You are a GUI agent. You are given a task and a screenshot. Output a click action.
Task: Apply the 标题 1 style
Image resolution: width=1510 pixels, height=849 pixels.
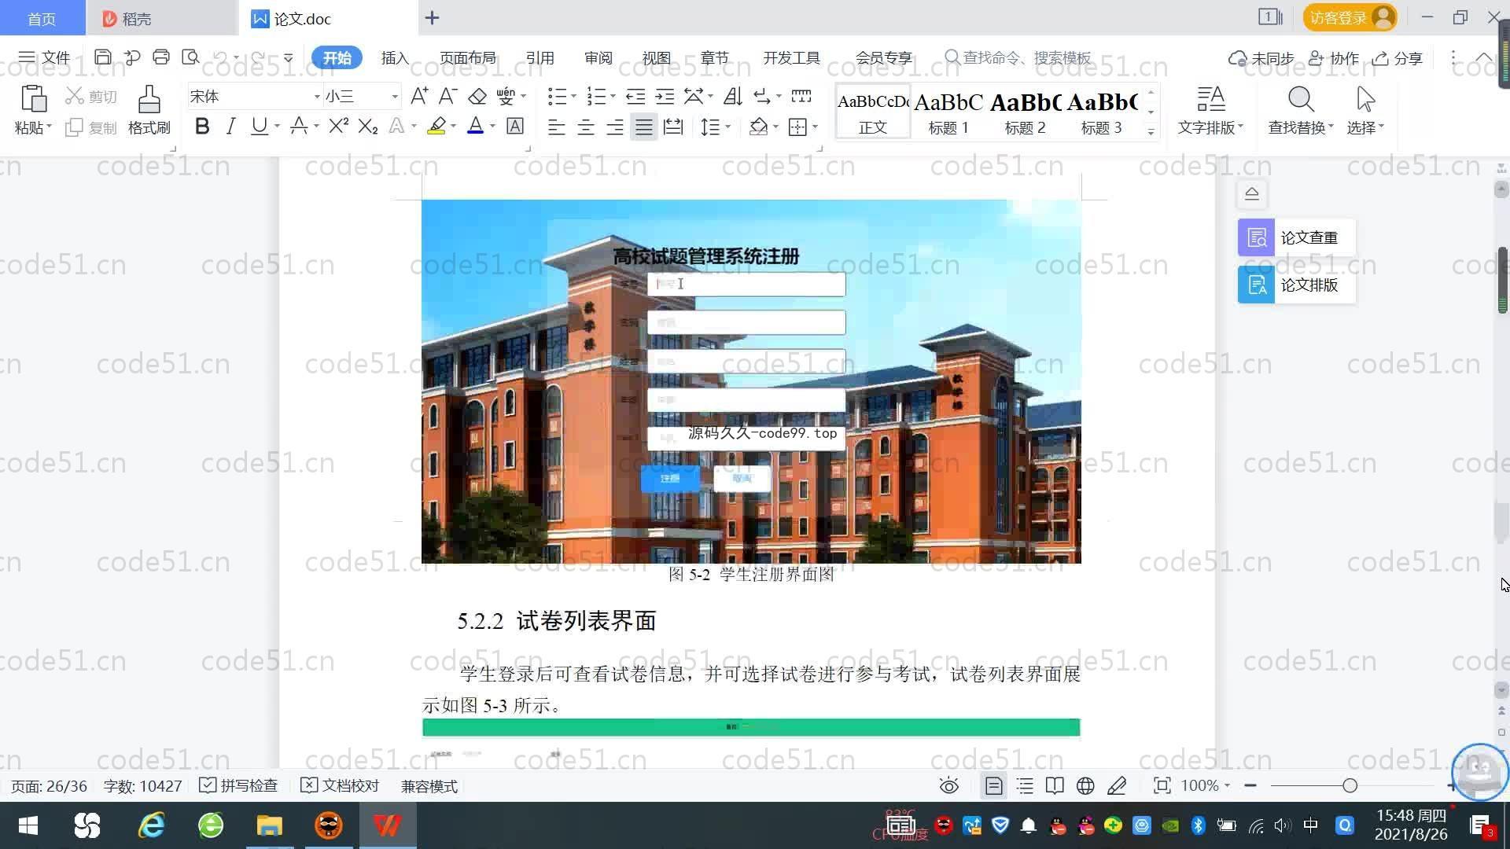(x=948, y=112)
